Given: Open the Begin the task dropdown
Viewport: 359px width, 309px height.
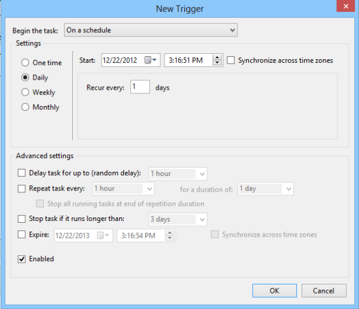Looking at the screenshot, I should coord(151,30).
